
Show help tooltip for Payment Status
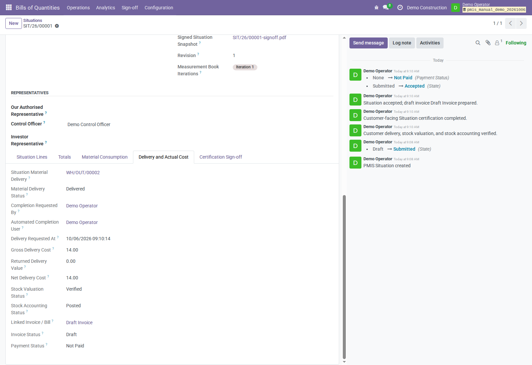click(x=47, y=344)
